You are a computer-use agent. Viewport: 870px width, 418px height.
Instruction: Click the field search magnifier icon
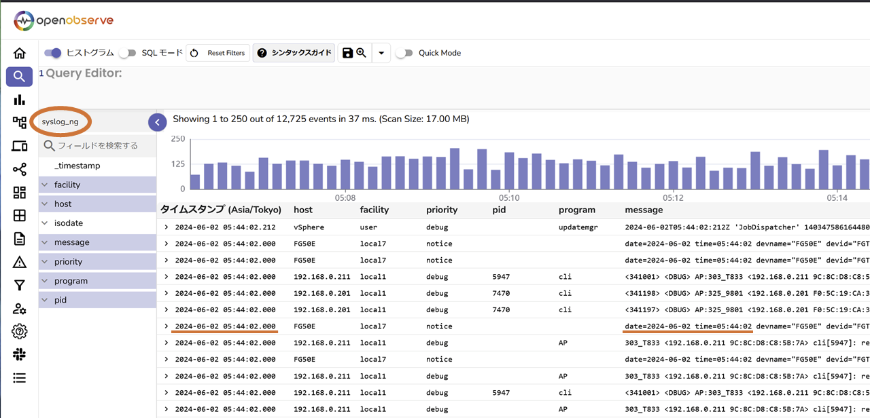(x=49, y=146)
